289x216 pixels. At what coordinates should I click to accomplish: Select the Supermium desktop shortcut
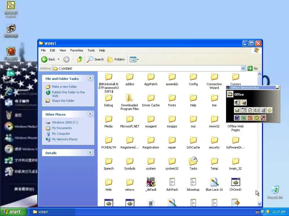[11, 76]
